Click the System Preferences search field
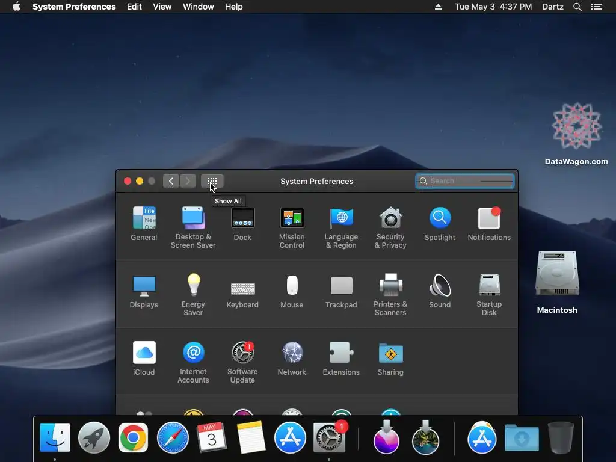The height and width of the screenshot is (462, 616). 465,181
